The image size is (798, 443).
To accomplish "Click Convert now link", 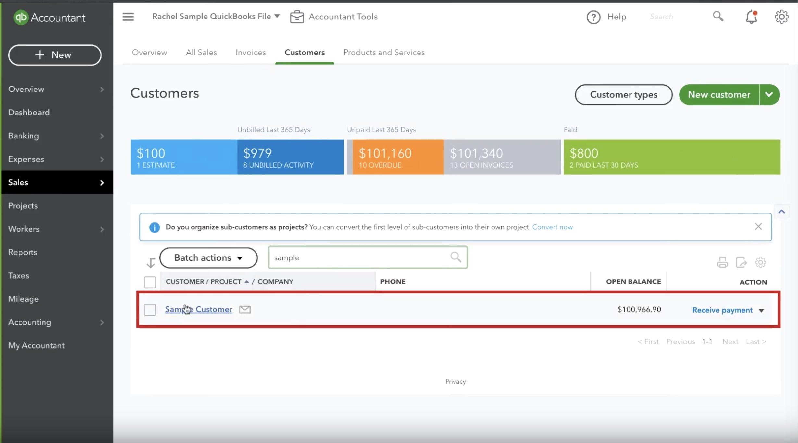I will pyautogui.click(x=552, y=227).
